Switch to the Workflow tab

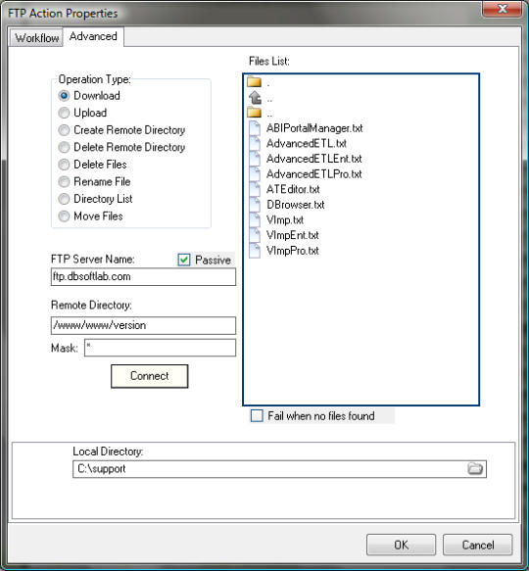click(x=36, y=38)
